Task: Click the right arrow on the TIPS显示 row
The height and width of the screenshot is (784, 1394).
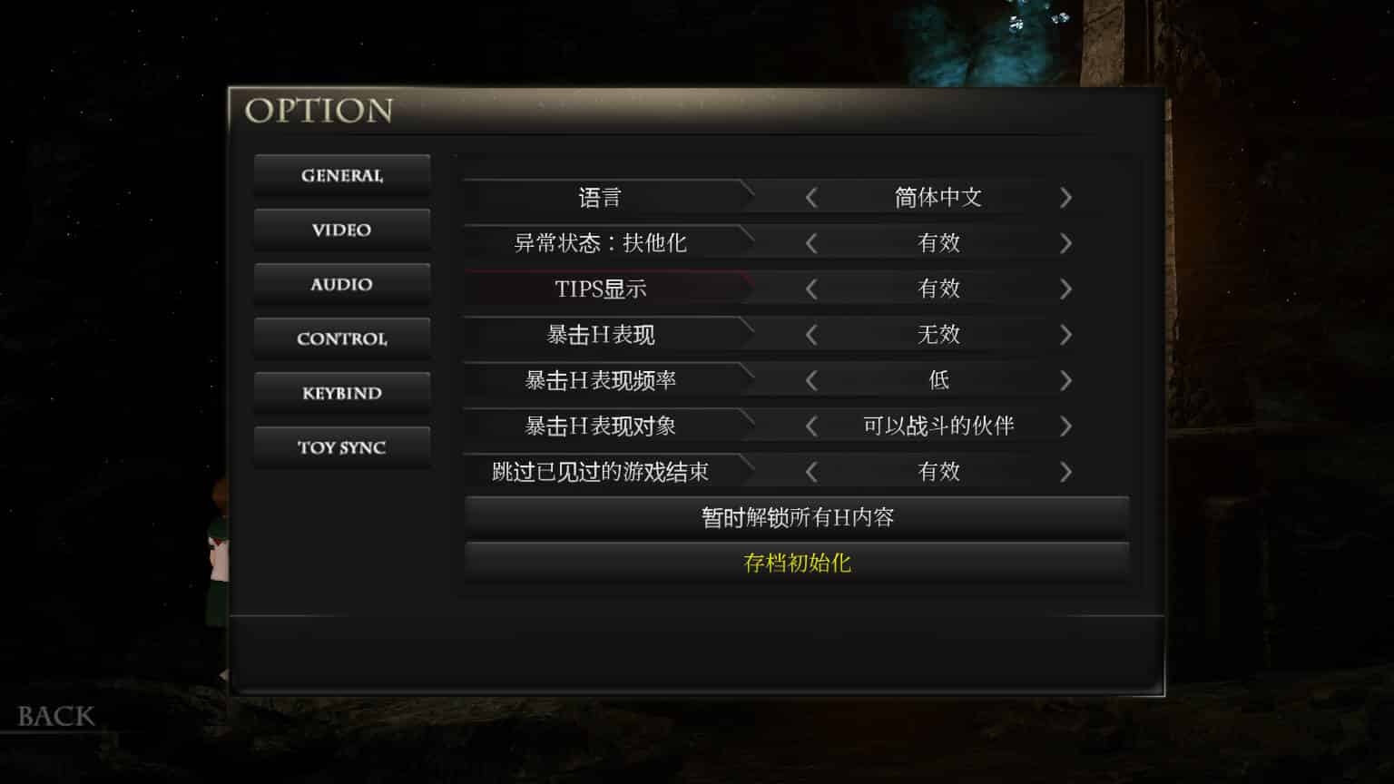Action: [1065, 289]
